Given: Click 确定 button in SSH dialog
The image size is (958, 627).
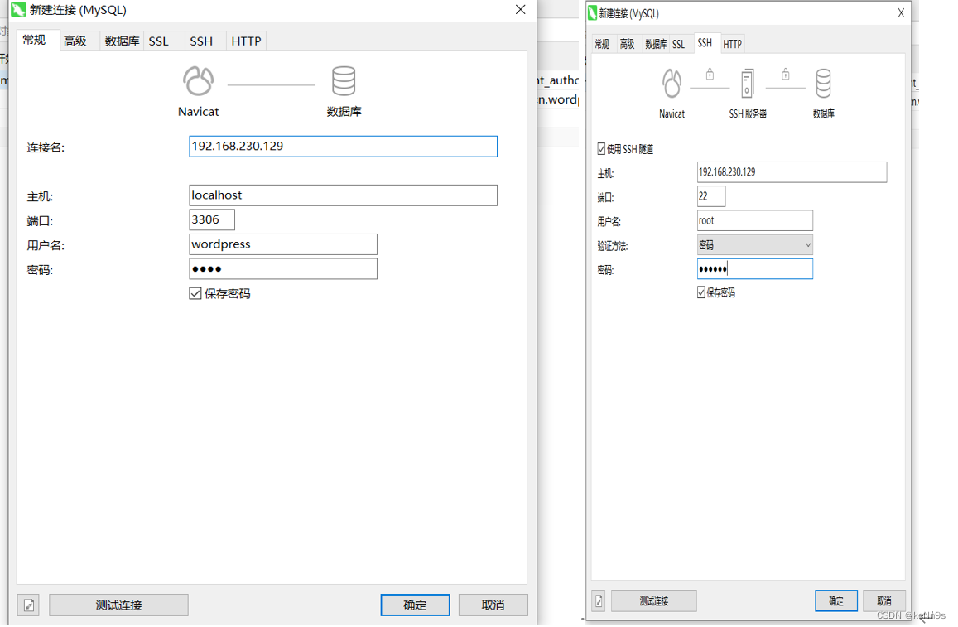Looking at the screenshot, I should click(x=835, y=600).
